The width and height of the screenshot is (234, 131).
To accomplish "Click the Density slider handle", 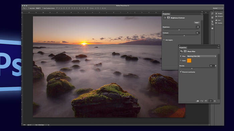I will coord(192,68).
